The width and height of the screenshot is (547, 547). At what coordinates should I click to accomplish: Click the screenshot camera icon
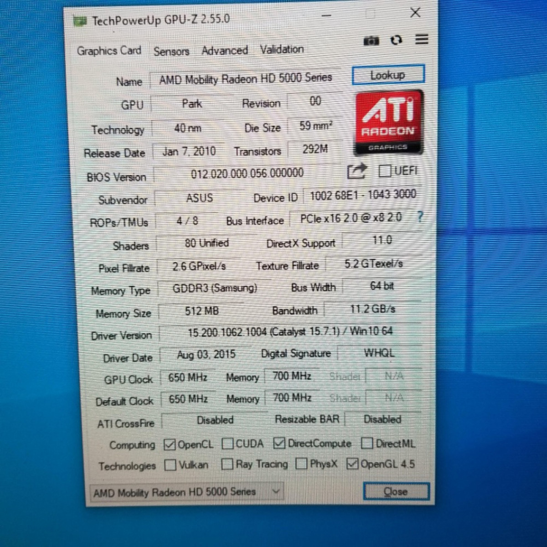point(371,41)
